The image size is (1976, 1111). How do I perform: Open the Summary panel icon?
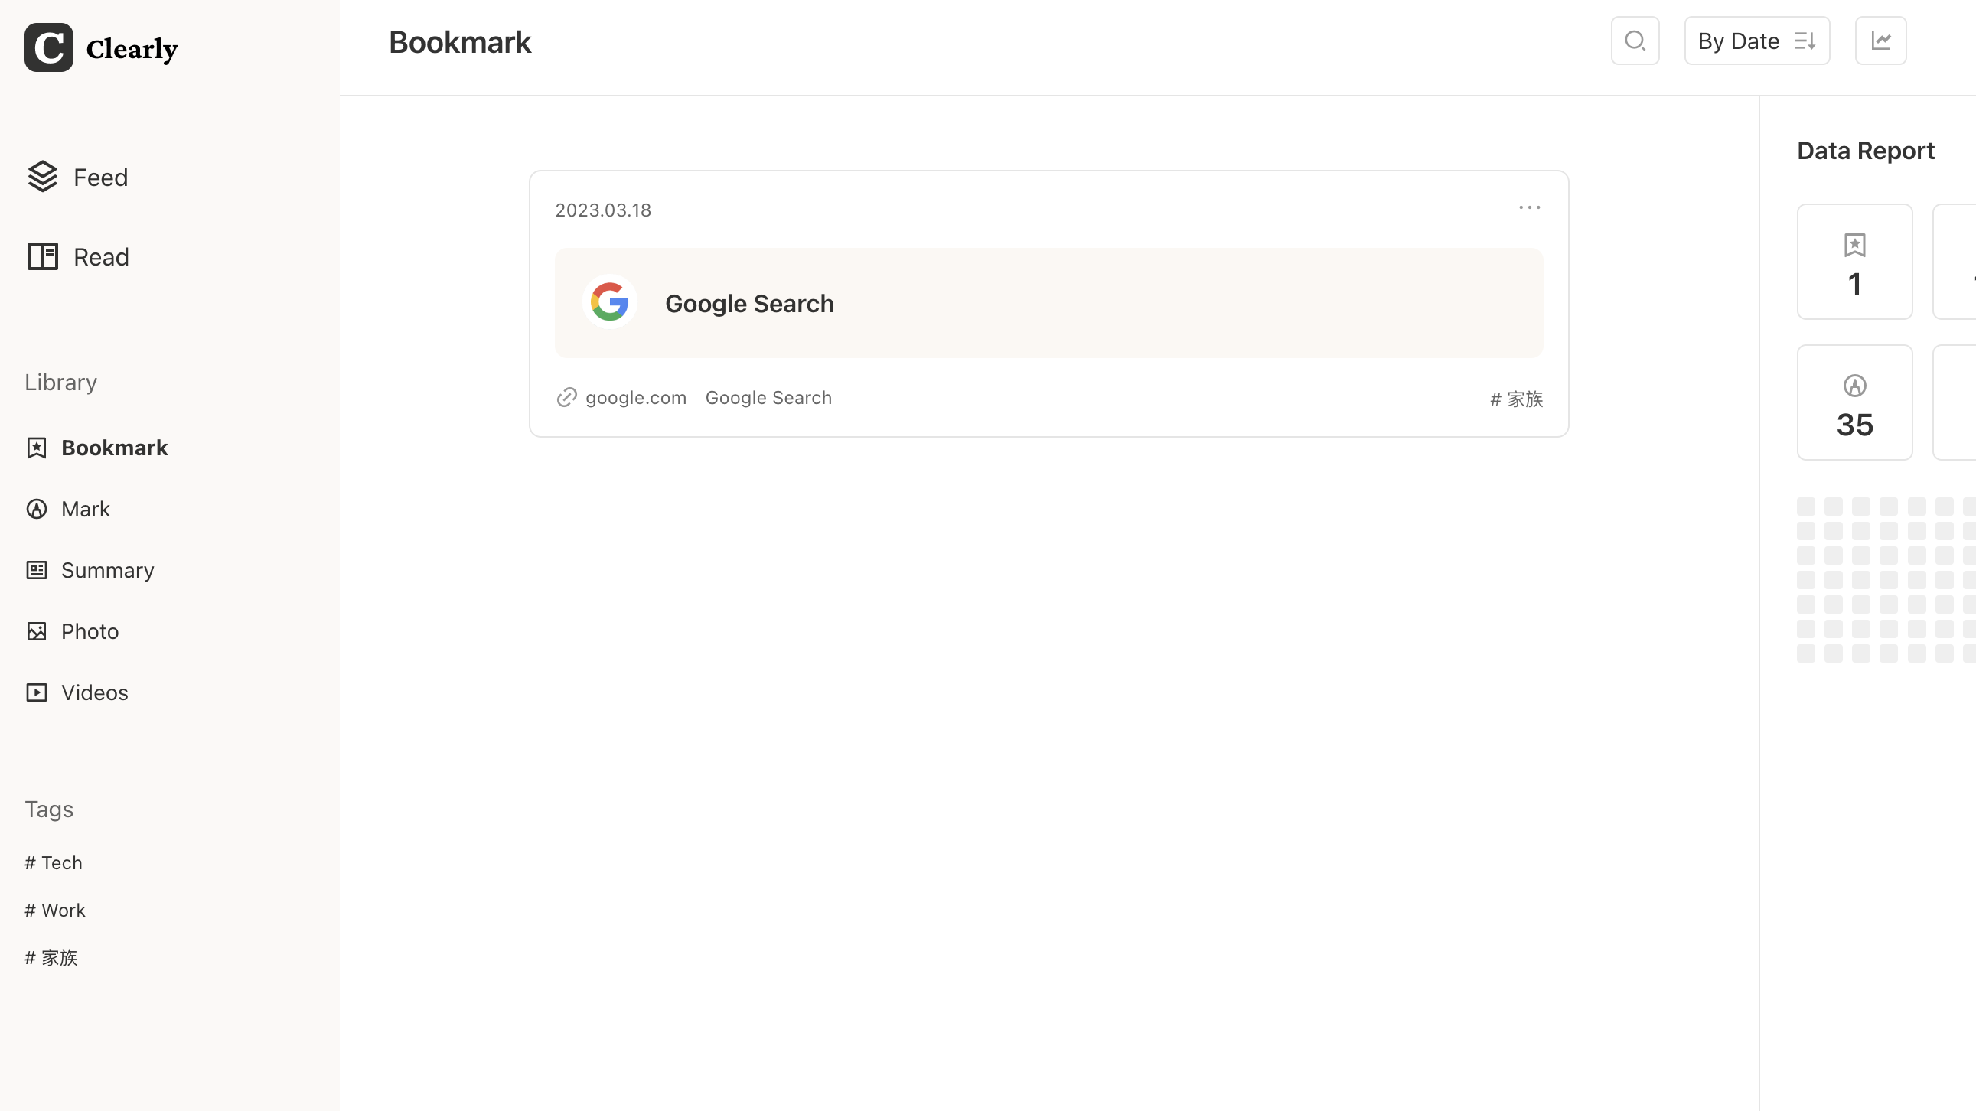pyautogui.click(x=36, y=570)
